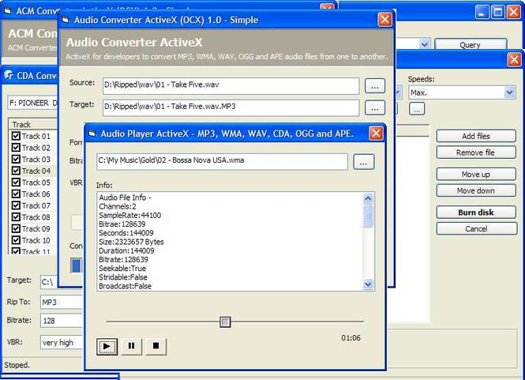Browse for Target file in Audio Converter
The width and height of the screenshot is (525, 380).
[375, 108]
